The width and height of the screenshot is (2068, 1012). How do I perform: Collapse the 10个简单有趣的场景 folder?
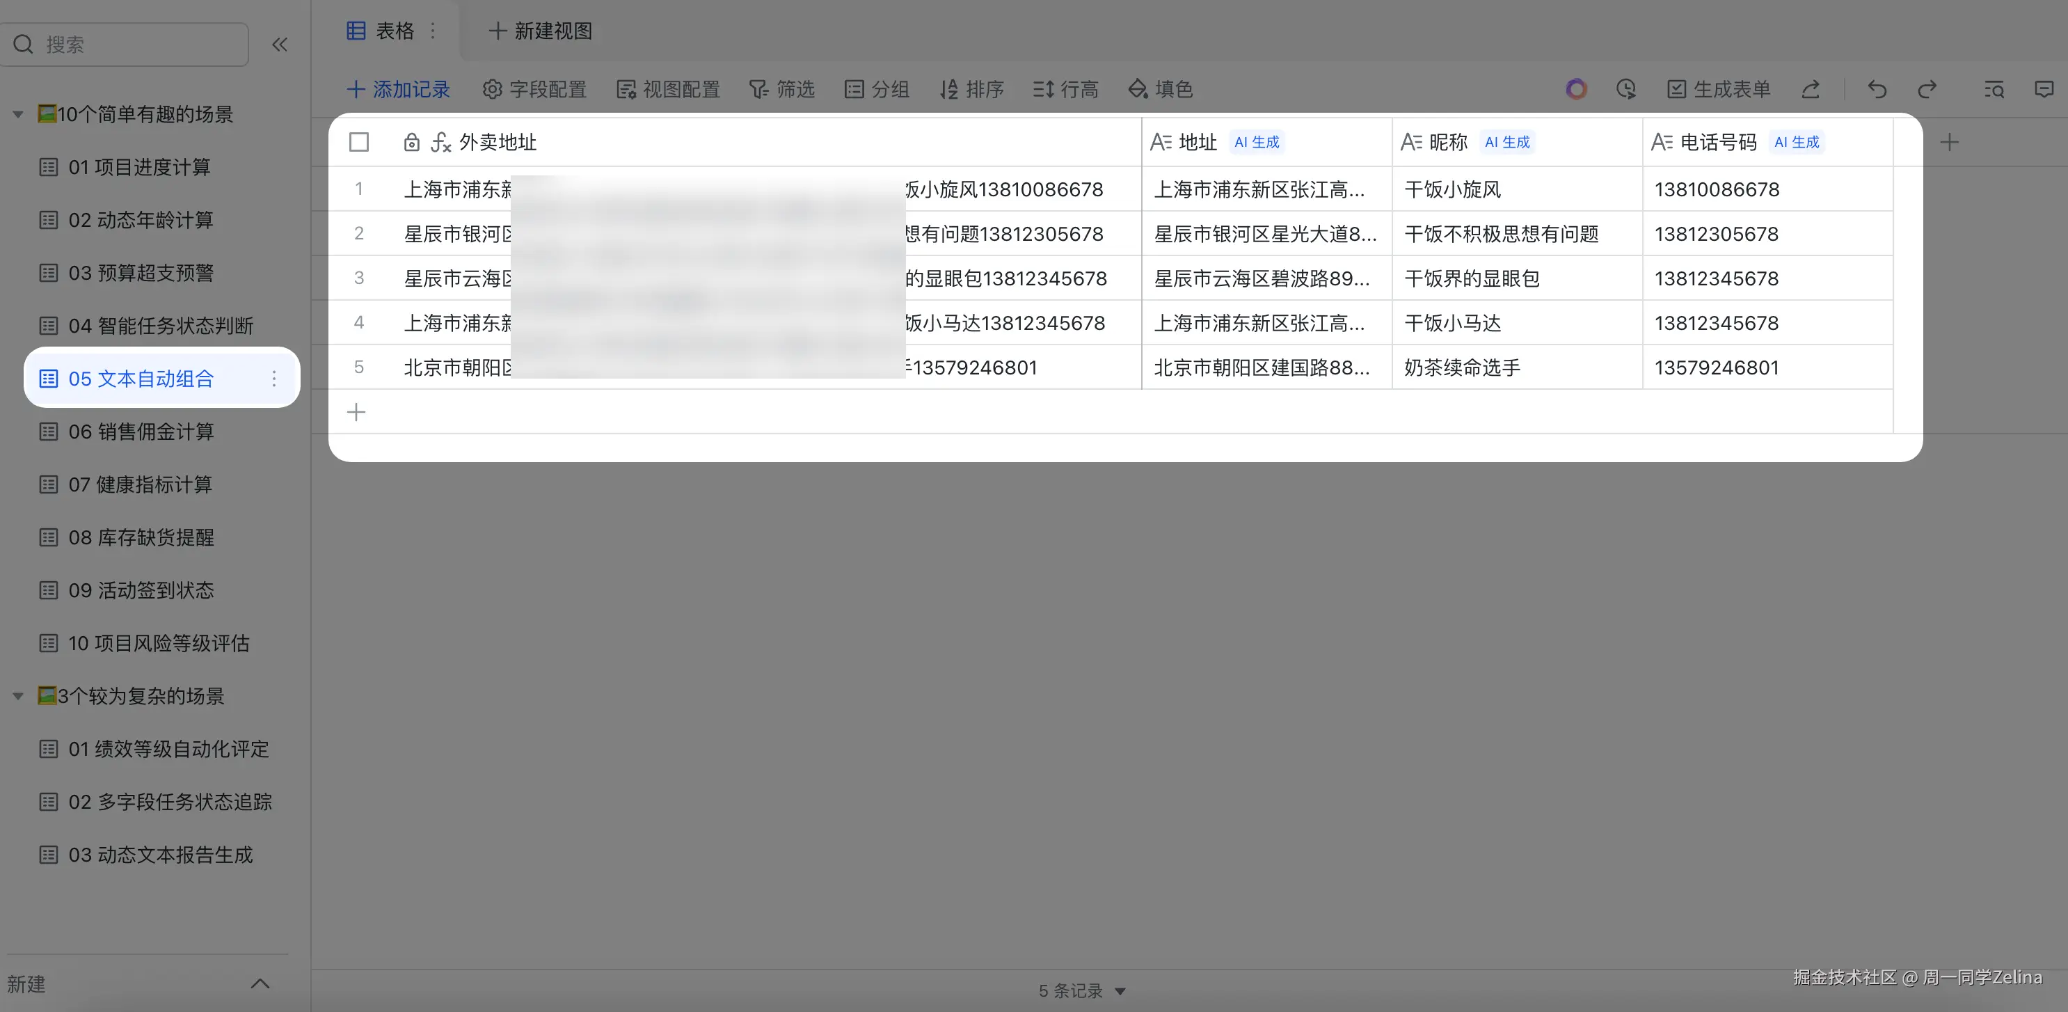[x=17, y=115]
